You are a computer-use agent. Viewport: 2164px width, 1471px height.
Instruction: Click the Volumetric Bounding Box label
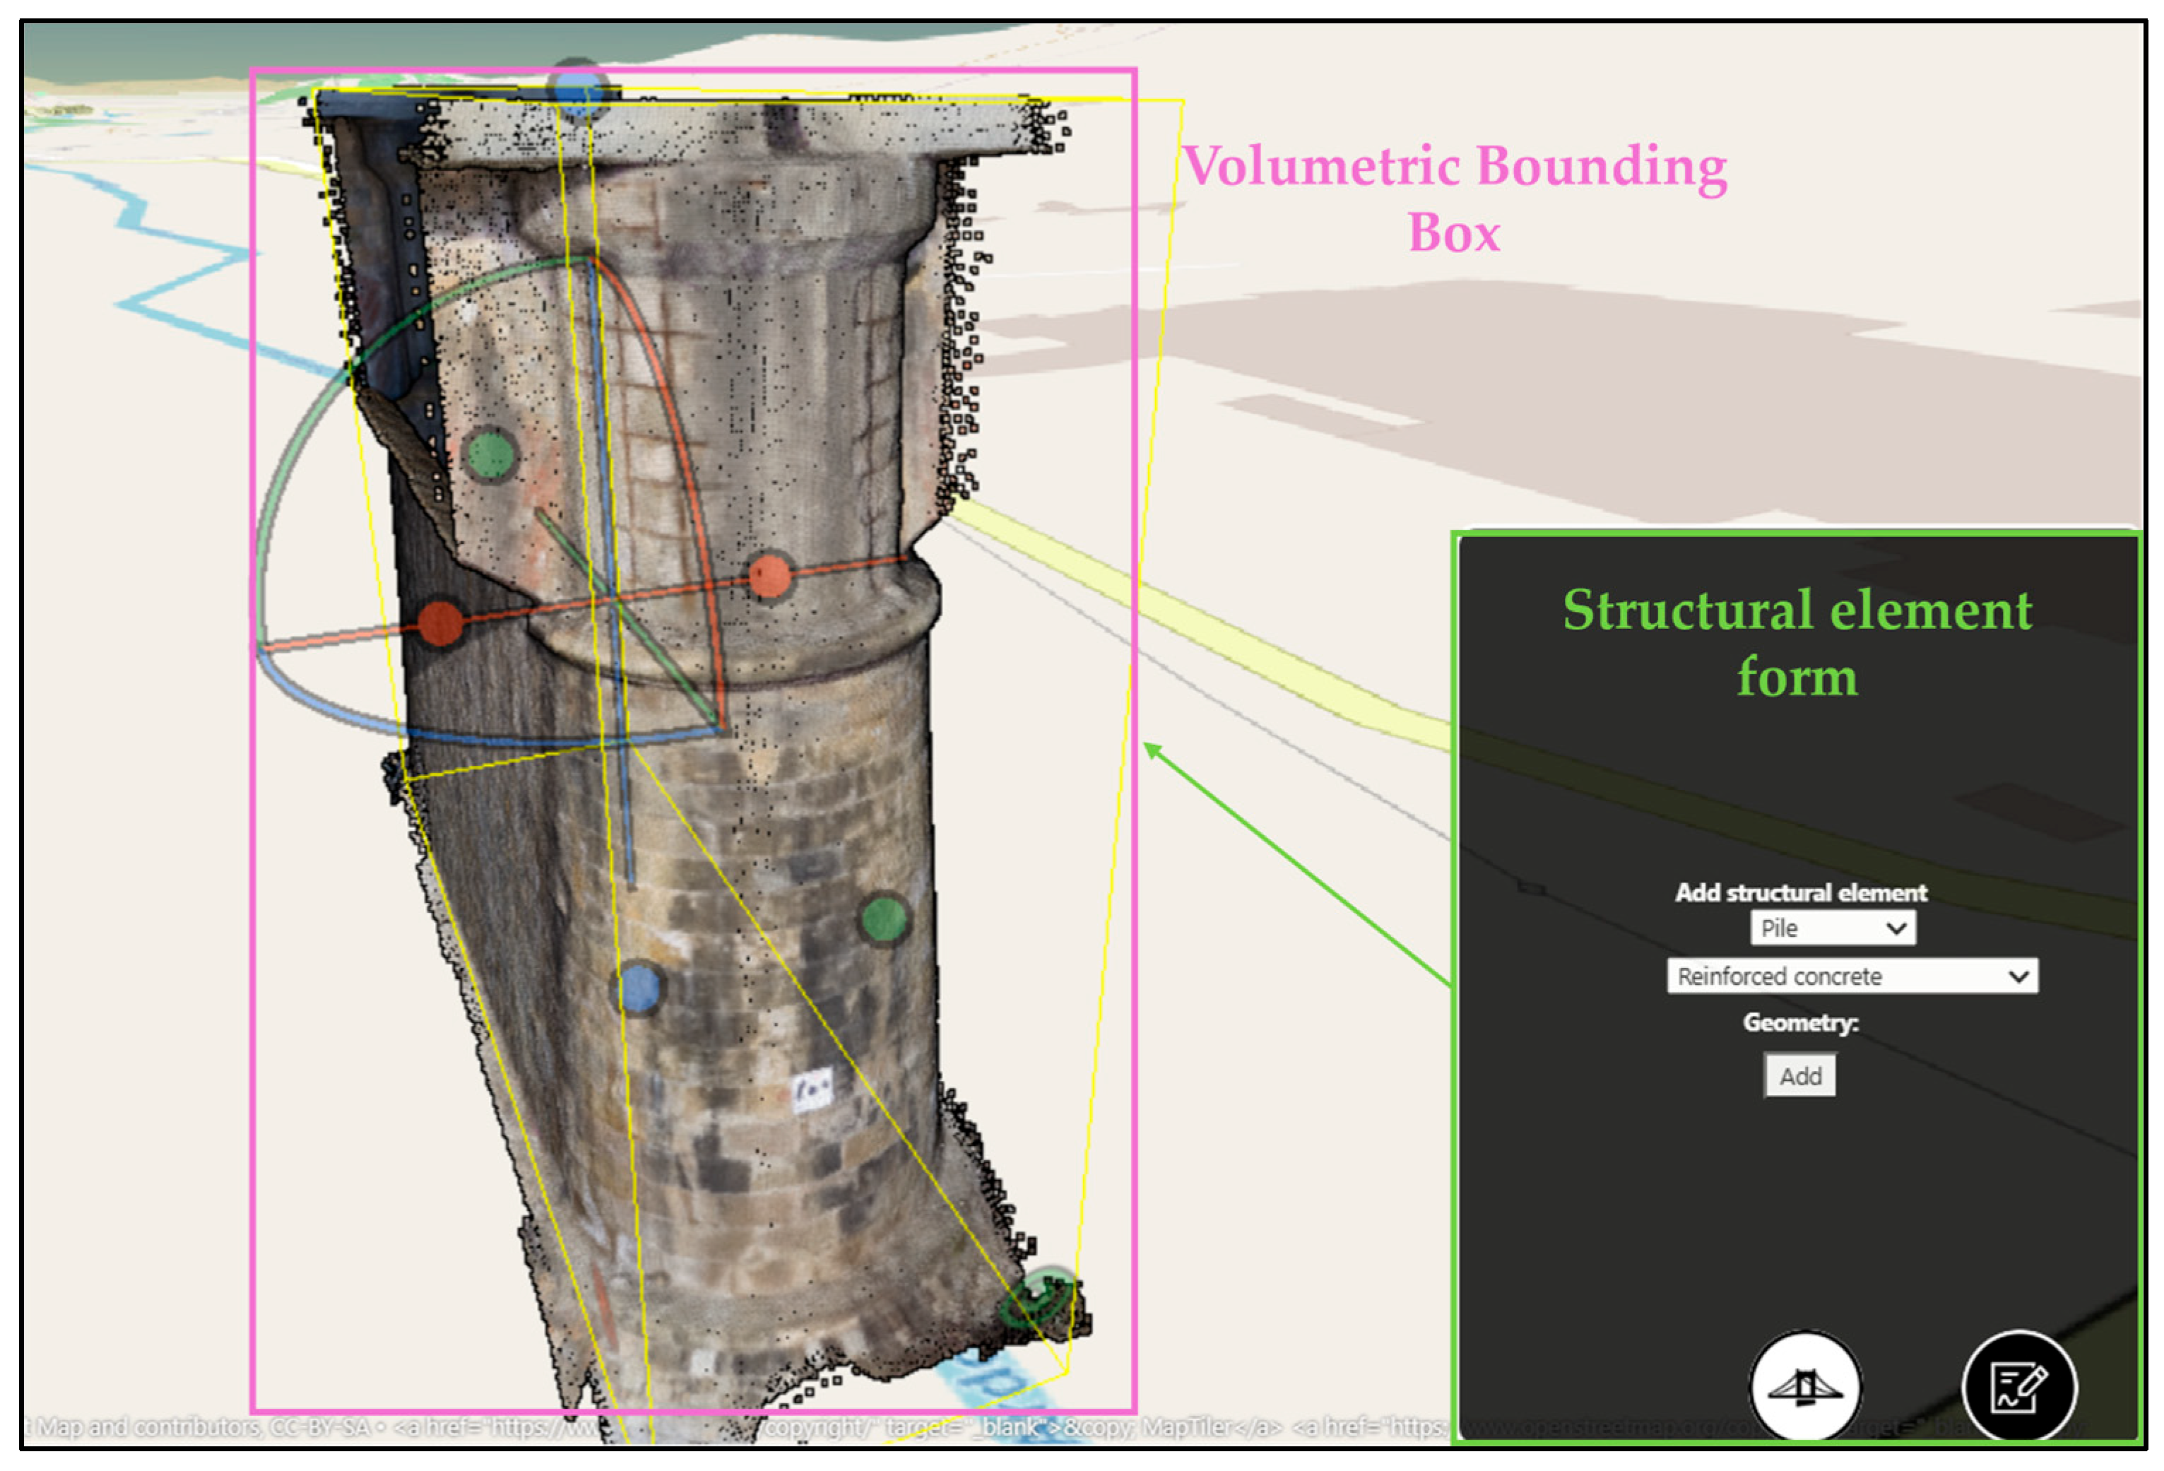pos(1453,199)
